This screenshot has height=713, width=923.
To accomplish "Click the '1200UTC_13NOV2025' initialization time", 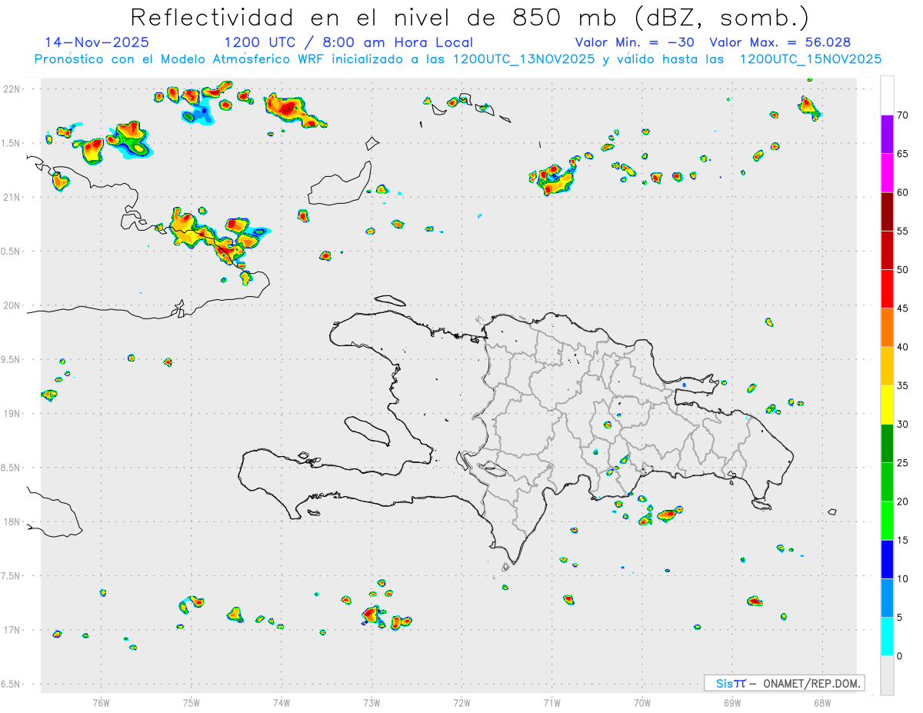I will click(x=524, y=59).
